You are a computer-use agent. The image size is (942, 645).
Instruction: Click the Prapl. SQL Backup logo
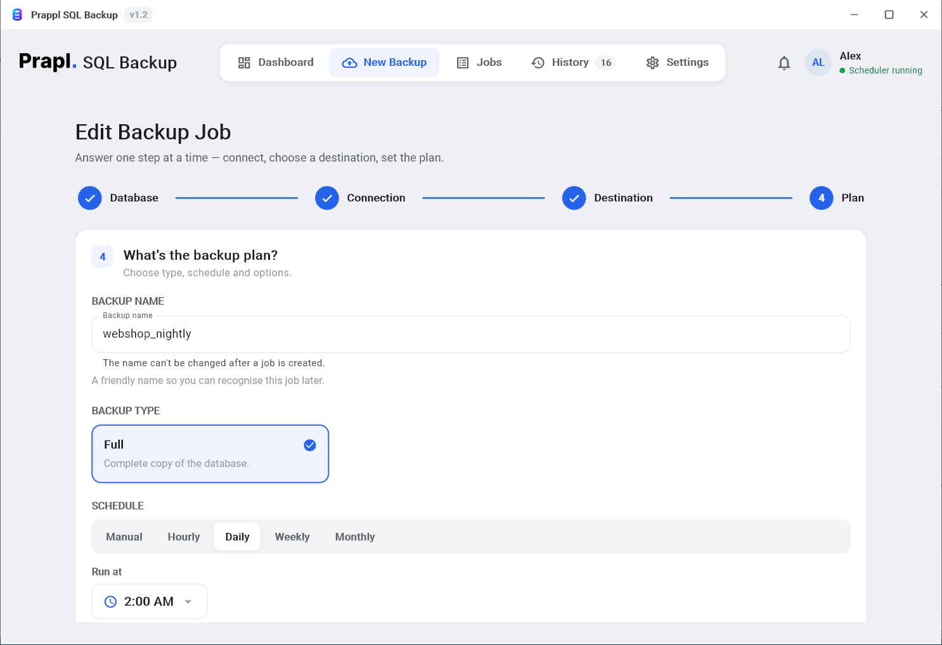(98, 62)
